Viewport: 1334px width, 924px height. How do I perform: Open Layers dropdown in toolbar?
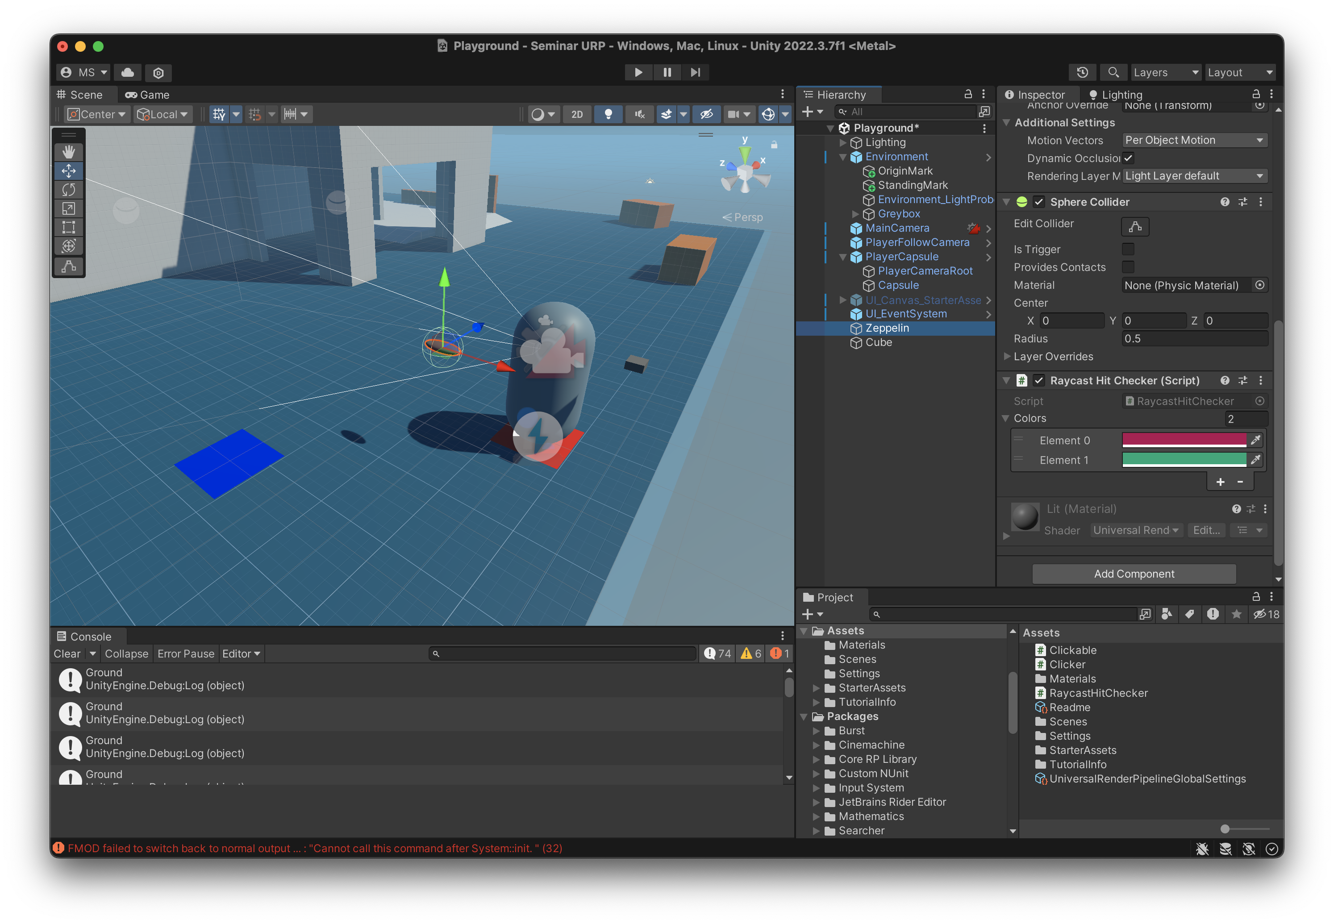pos(1166,72)
